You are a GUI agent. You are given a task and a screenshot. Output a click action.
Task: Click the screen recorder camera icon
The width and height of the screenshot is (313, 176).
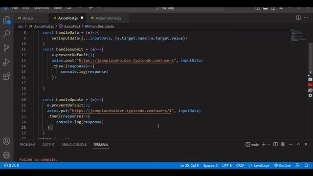click(310, 79)
